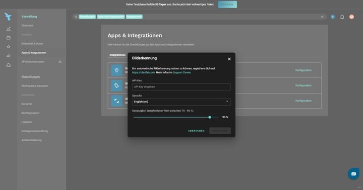Open the https://clarifai.com link

click(x=143, y=72)
